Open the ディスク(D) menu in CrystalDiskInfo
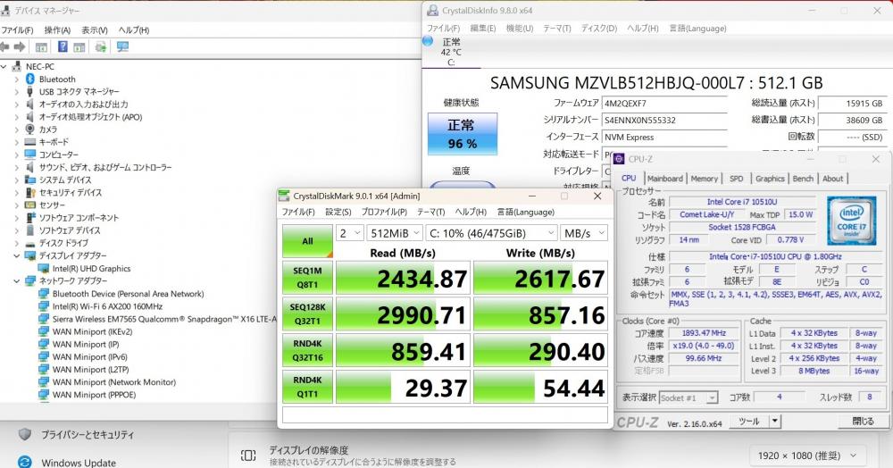 click(599, 28)
